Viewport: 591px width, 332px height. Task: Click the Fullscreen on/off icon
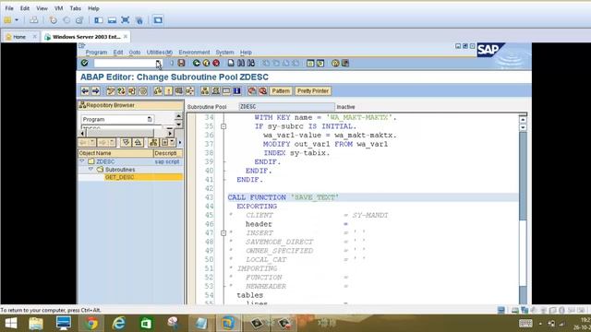(x=226, y=91)
